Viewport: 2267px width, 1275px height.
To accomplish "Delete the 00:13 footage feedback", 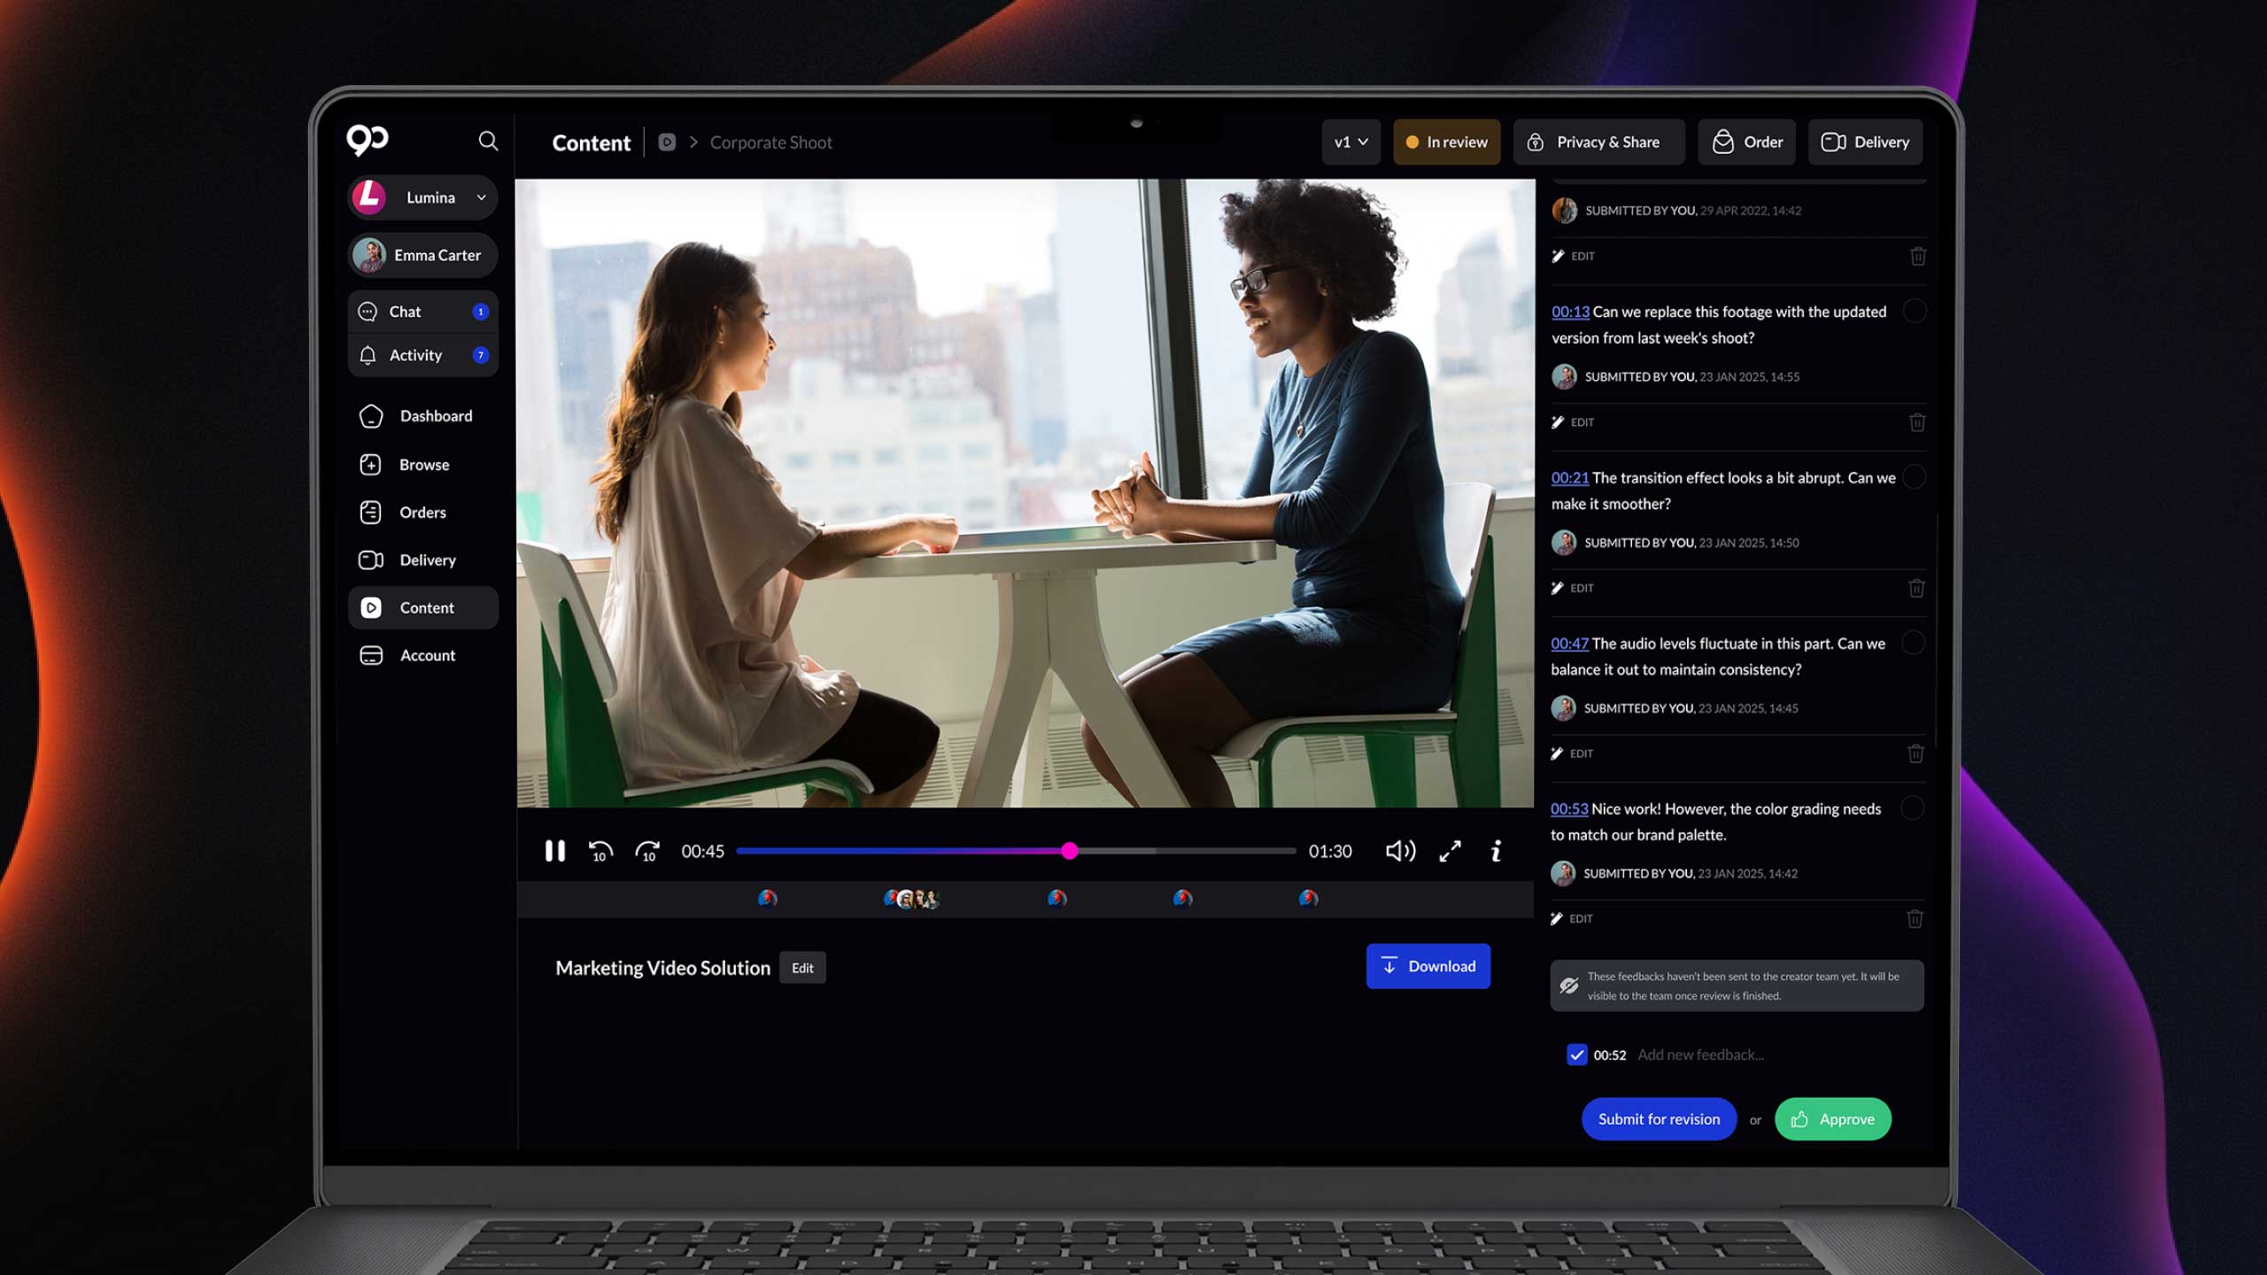I will pyautogui.click(x=1917, y=422).
